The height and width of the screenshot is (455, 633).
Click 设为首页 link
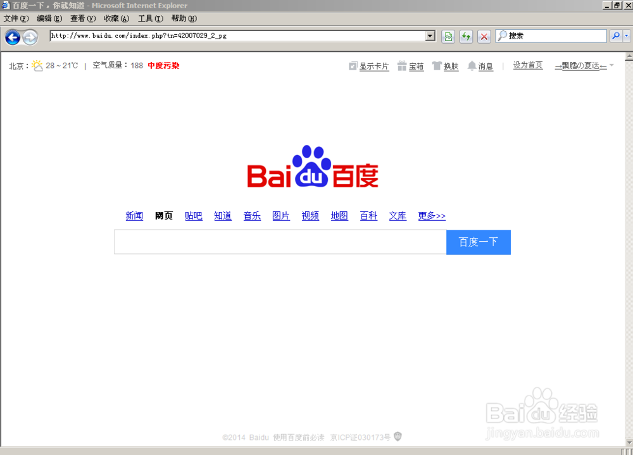(528, 65)
